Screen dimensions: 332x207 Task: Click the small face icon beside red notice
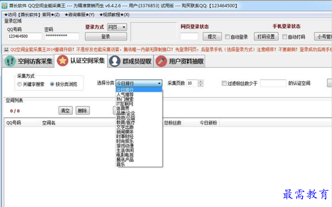[6, 50]
